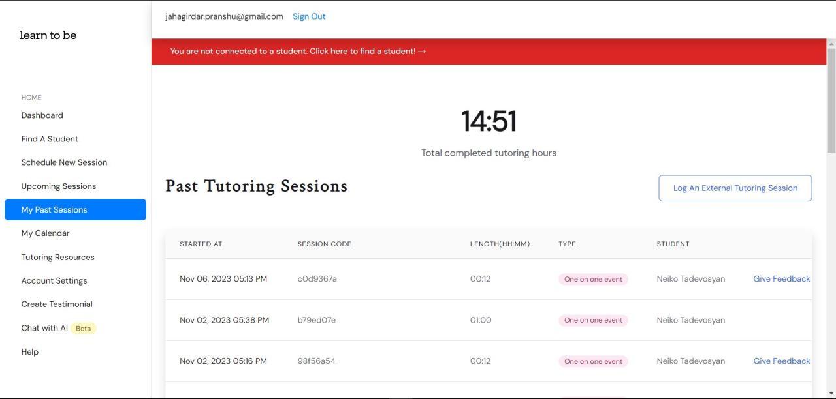This screenshot has height=399, width=836.
Task: Click the Sign Out link
Action: (x=309, y=16)
